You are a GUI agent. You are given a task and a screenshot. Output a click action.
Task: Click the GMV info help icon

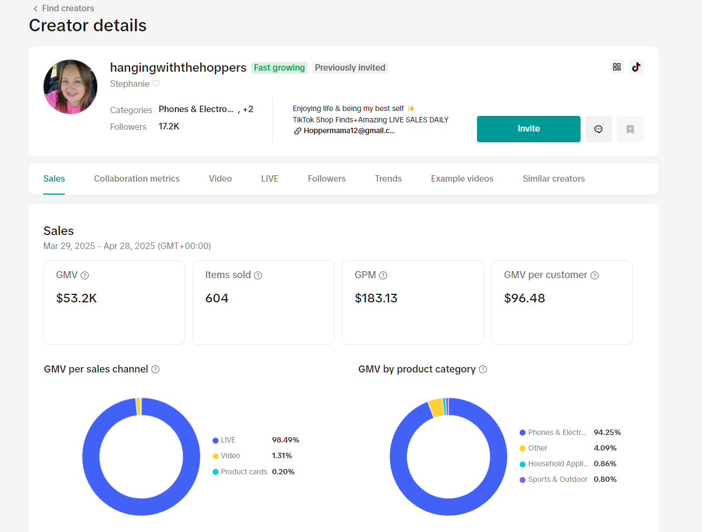pos(85,275)
